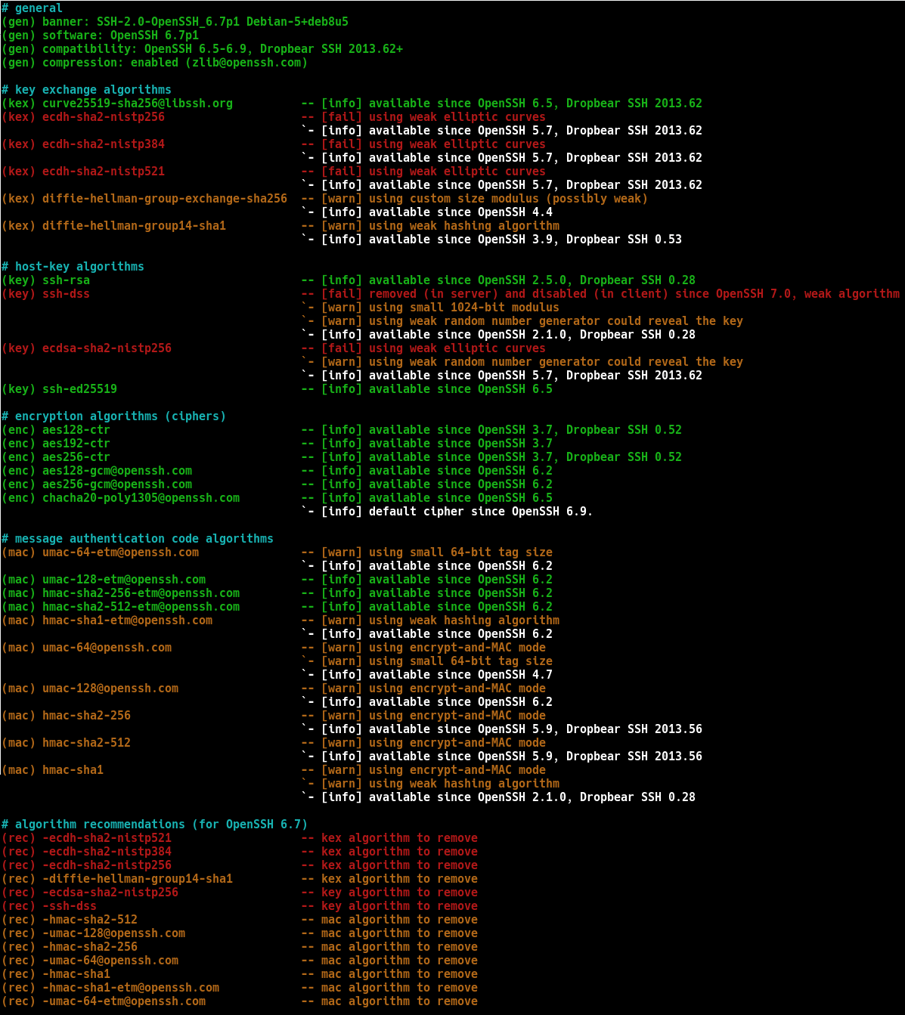Image resolution: width=905 pixels, height=1015 pixels.
Task: Click '# algorithm recommendations (for OpenSSH 6.7)' heading
Action: (155, 825)
